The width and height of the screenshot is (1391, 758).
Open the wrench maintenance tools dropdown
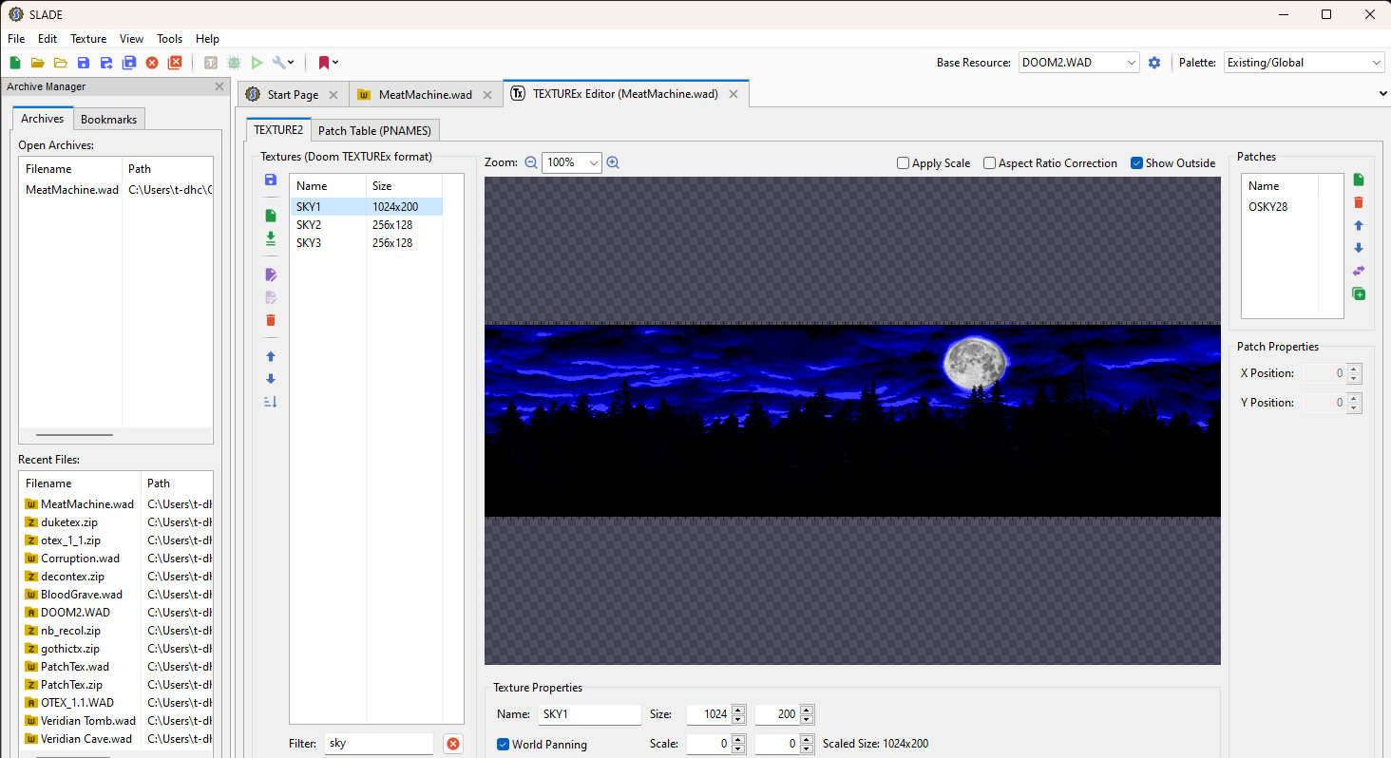[x=283, y=63]
